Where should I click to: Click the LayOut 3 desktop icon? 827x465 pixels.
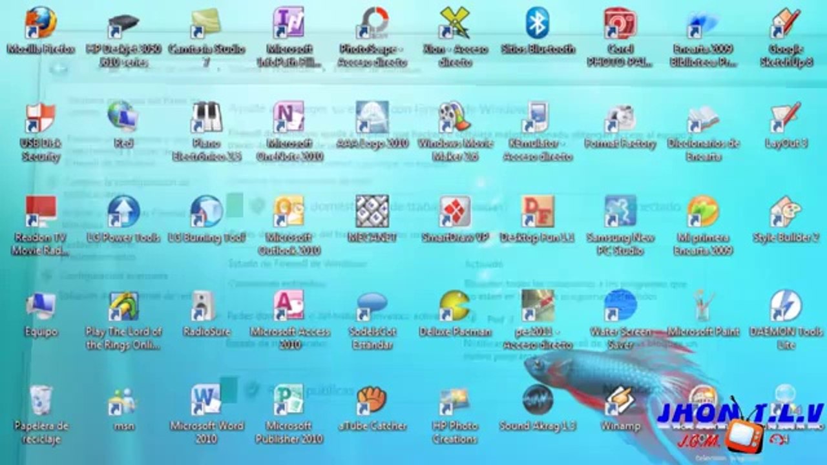[786, 117]
